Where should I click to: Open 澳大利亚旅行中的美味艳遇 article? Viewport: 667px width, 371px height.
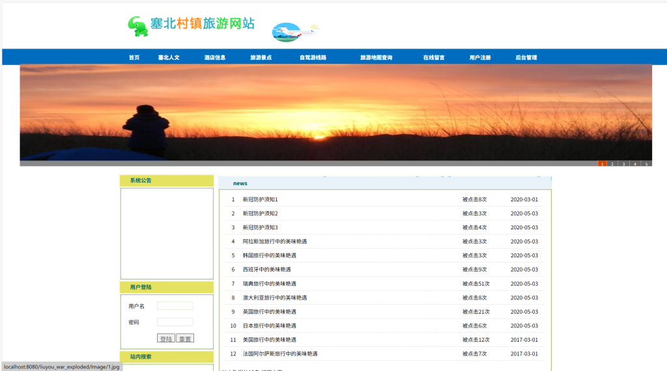coord(275,298)
